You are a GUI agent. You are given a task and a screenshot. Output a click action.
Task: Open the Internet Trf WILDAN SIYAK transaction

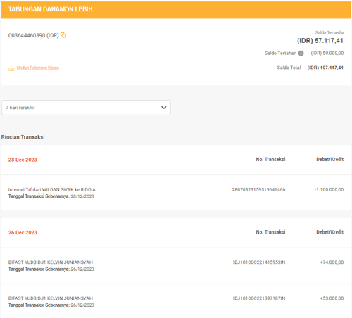click(176, 193)
